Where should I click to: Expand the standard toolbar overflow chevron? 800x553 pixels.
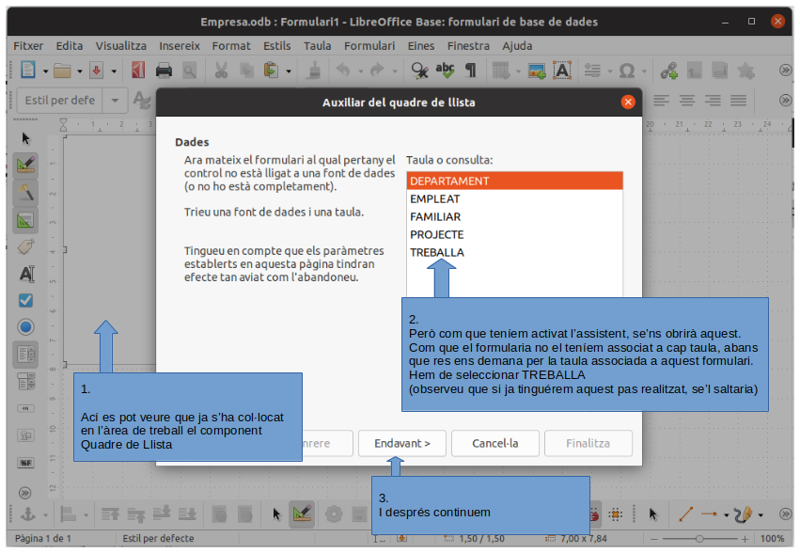(785, 71)
